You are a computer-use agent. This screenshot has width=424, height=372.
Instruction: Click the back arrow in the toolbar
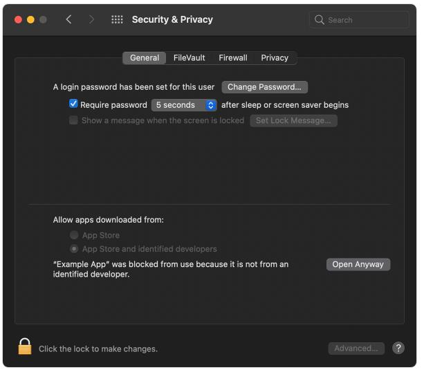point(68,19)
